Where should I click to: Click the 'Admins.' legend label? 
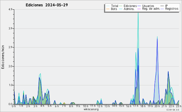tap(129, 9)
